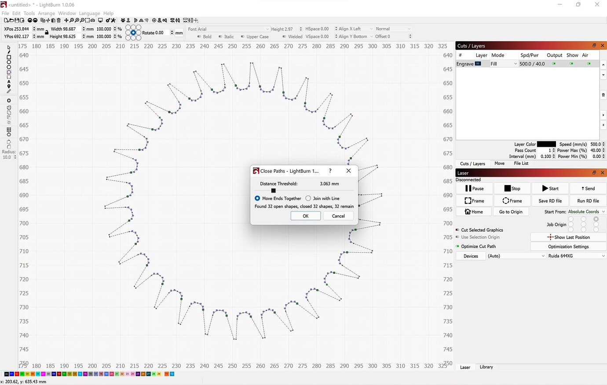Image resolution: width=607 pixels, height=385 pixels.
Task: Toggle Output for the Engrave layer
Action: [554, 63]
